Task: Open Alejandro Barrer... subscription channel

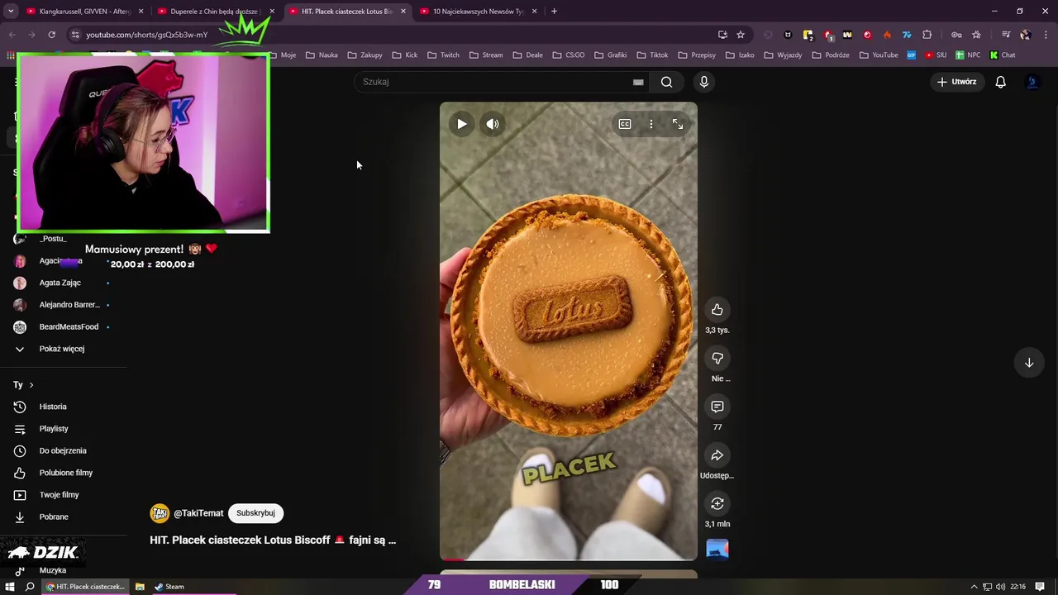Action: pyautogui.click(x=69, y=305)
